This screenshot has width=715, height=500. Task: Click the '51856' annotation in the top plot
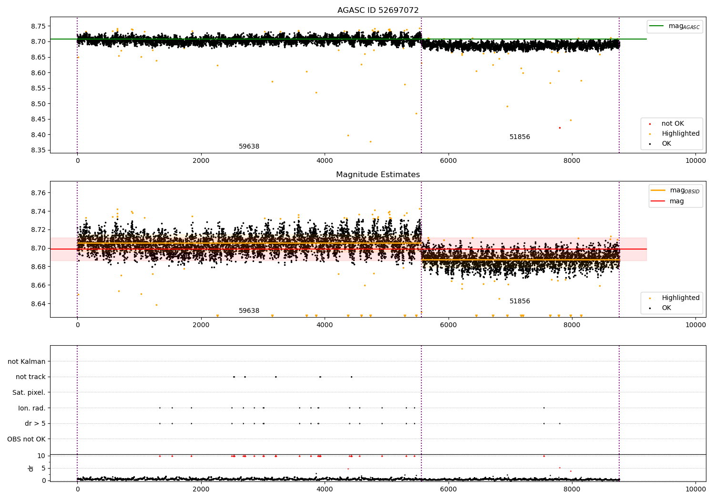(520, 137)
